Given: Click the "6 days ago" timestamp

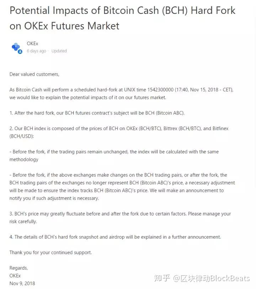Looking at the screenshot, I should (36, 51).
